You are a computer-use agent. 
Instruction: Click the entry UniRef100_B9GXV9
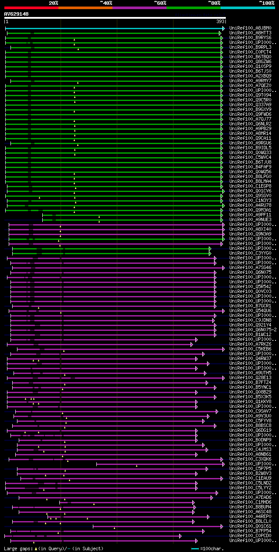[x=251, y=110]
